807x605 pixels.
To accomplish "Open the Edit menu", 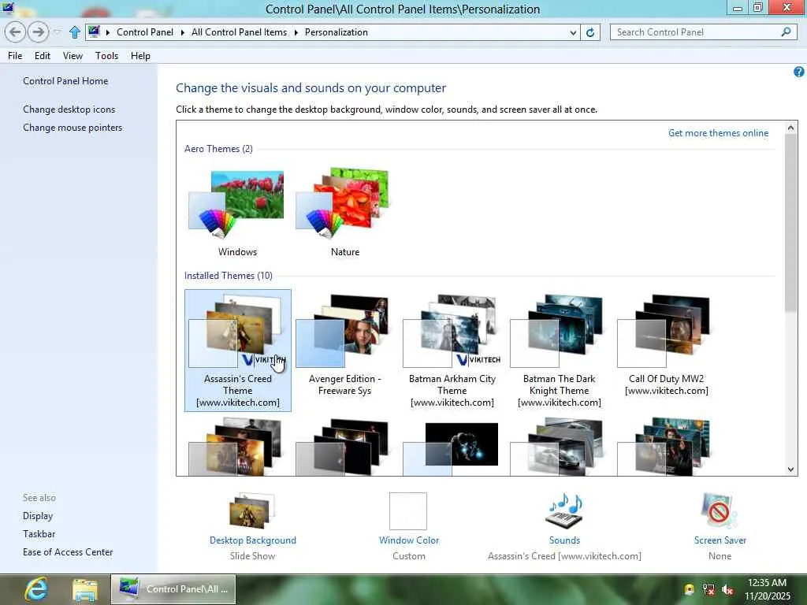I will (x=43, y=56).
